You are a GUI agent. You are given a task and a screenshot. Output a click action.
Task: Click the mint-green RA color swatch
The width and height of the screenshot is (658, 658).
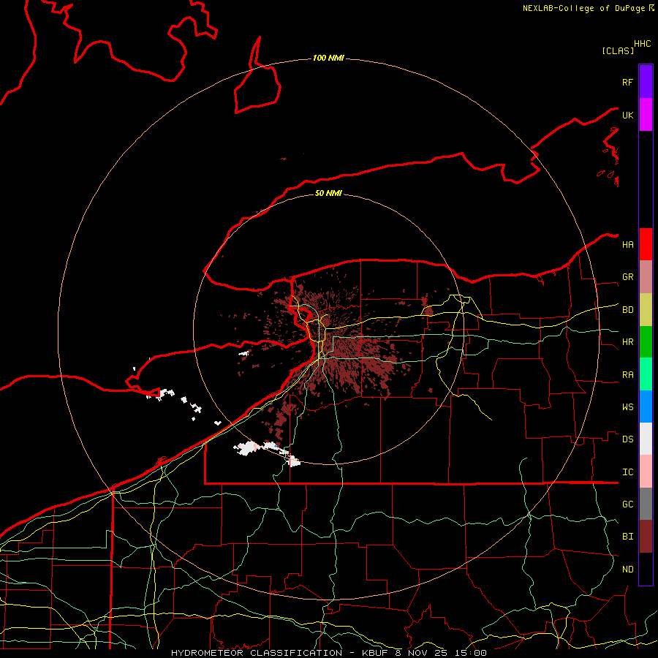(x=646, y=374)
